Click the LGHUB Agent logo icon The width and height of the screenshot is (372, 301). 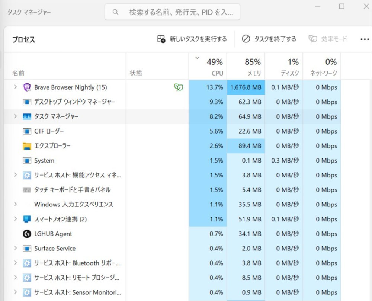tap(27, 234)
